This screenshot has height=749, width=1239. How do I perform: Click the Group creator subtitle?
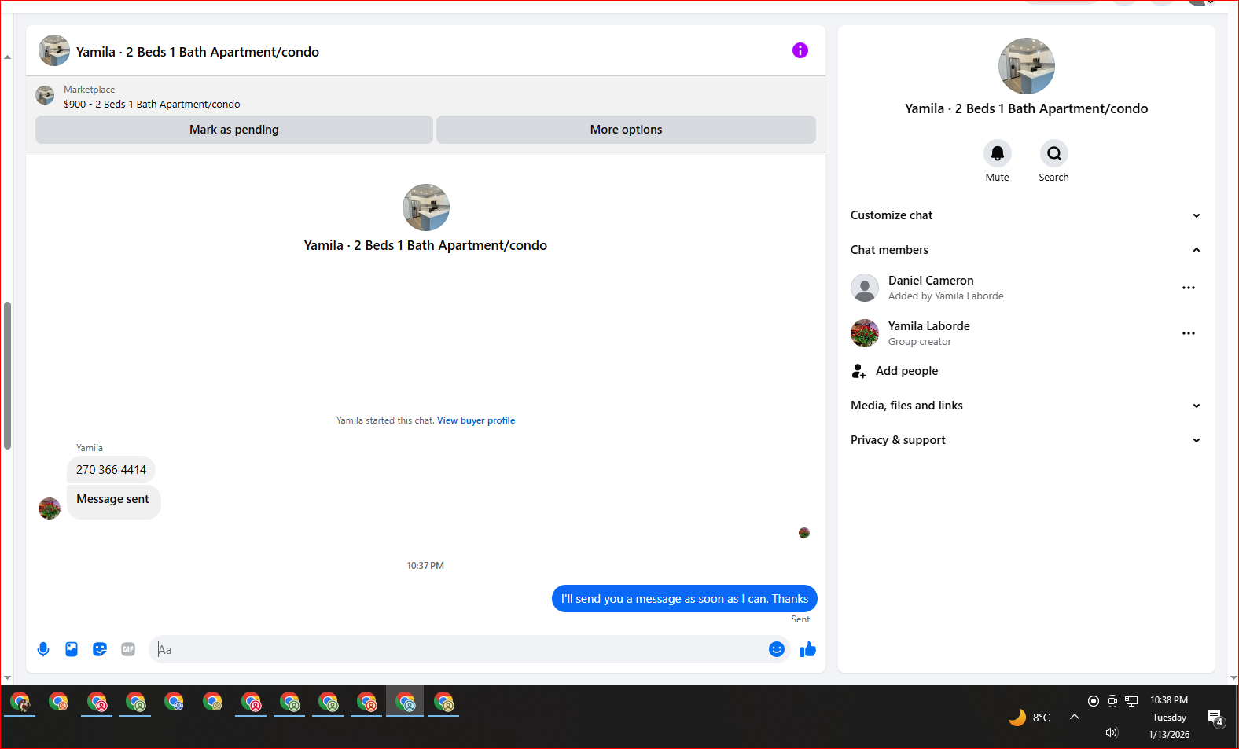pyautogui.click(x=920, y=342)
